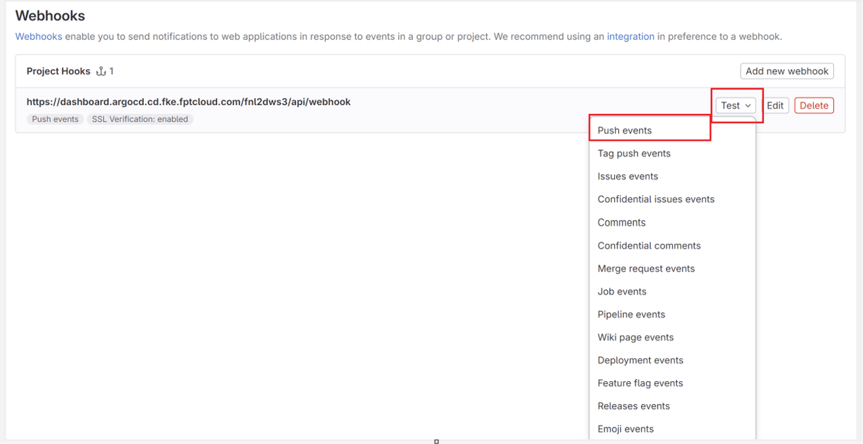Choose Emoji events at list bottom

pos(625,429)
